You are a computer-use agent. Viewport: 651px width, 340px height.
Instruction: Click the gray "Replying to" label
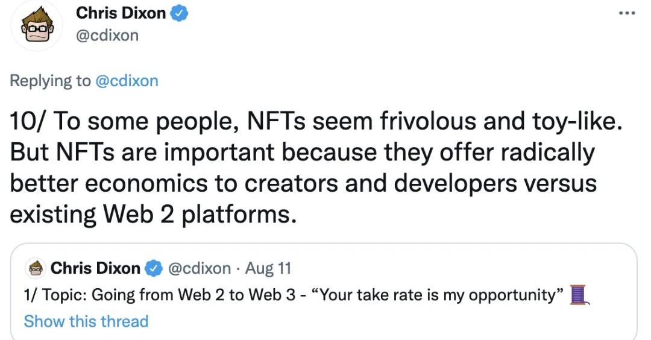[x=50, y=81]
